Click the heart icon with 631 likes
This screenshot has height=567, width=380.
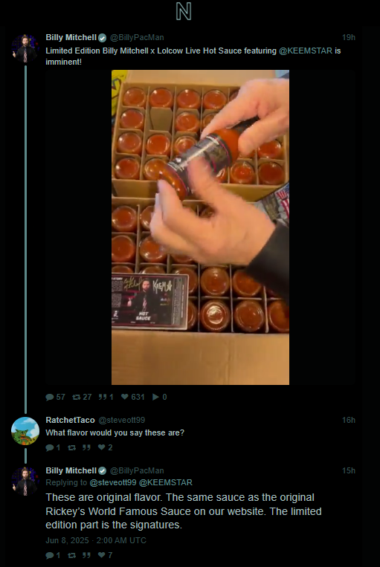(x=124, y=397)
